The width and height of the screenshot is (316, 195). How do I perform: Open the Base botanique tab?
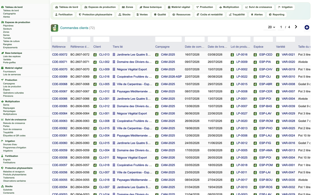click(x=151, y=7)
